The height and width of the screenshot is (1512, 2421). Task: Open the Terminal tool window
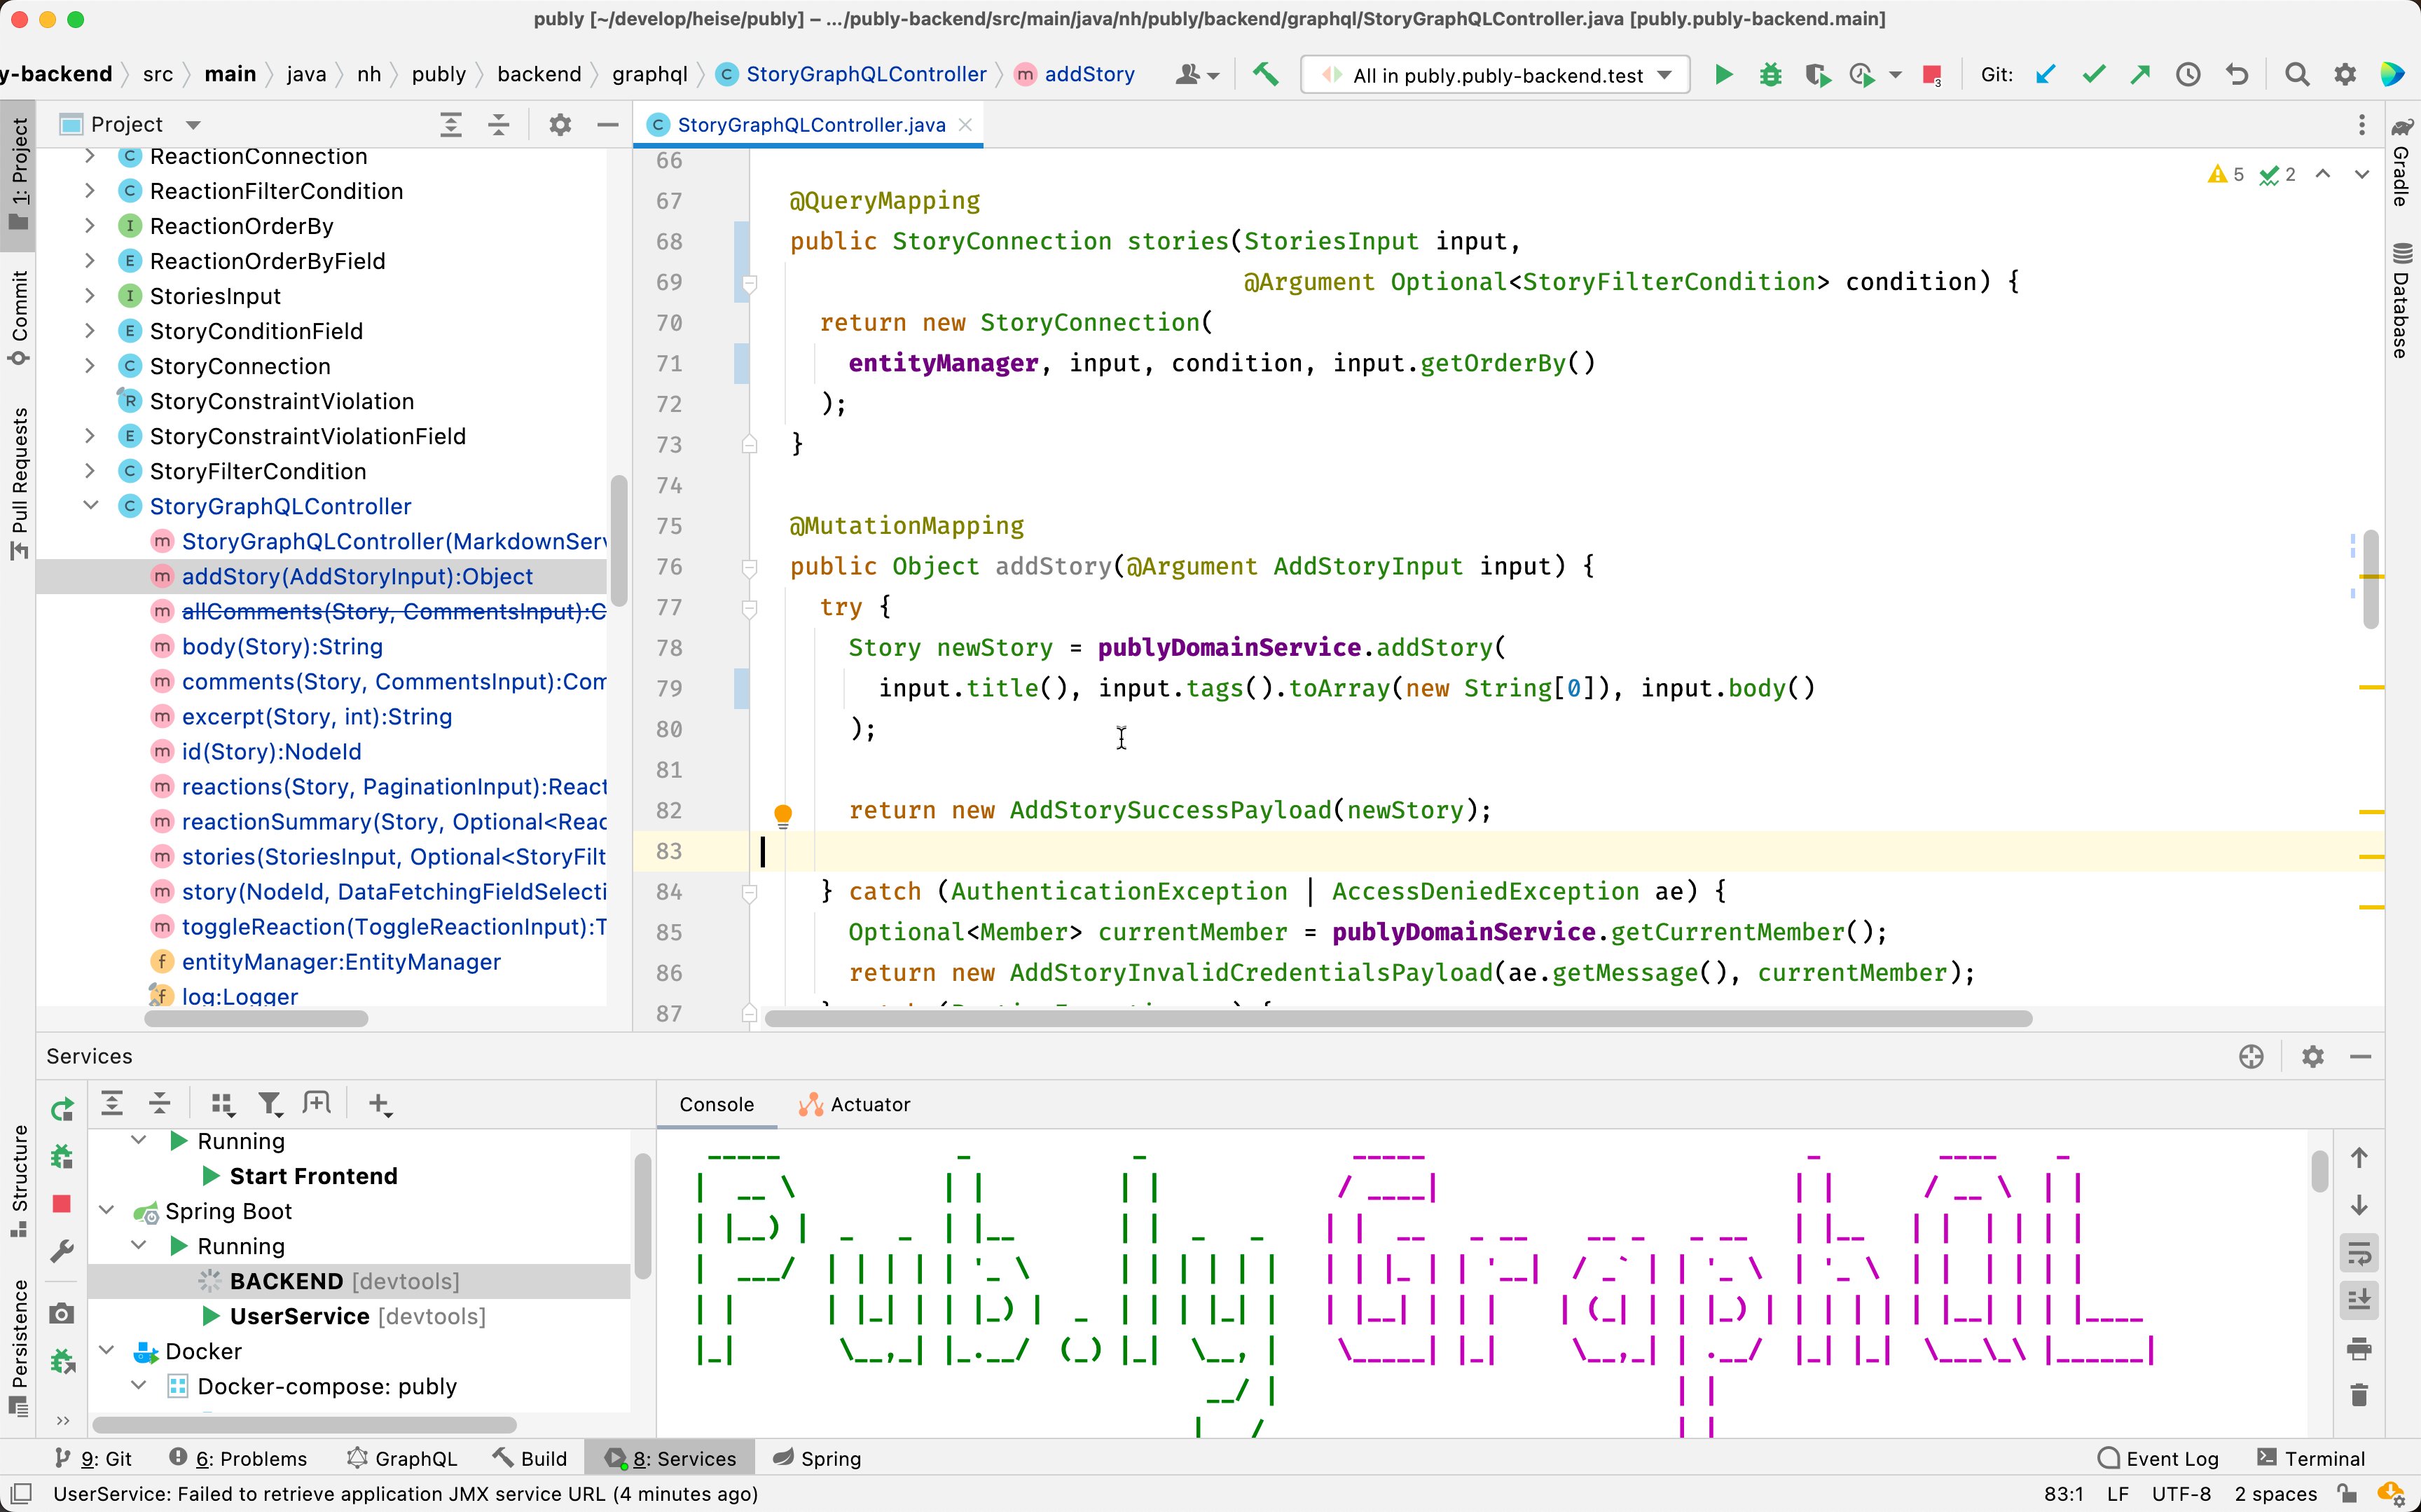tap(2311, 1459)
